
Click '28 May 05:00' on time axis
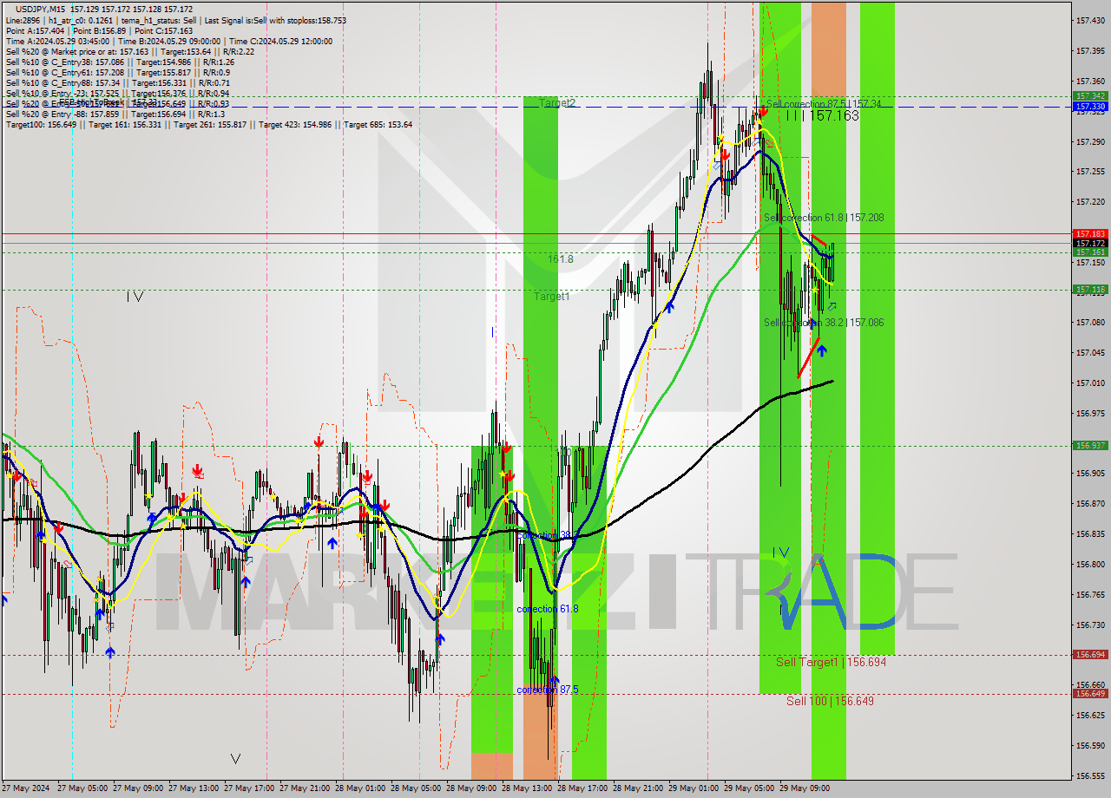[416, 788]
